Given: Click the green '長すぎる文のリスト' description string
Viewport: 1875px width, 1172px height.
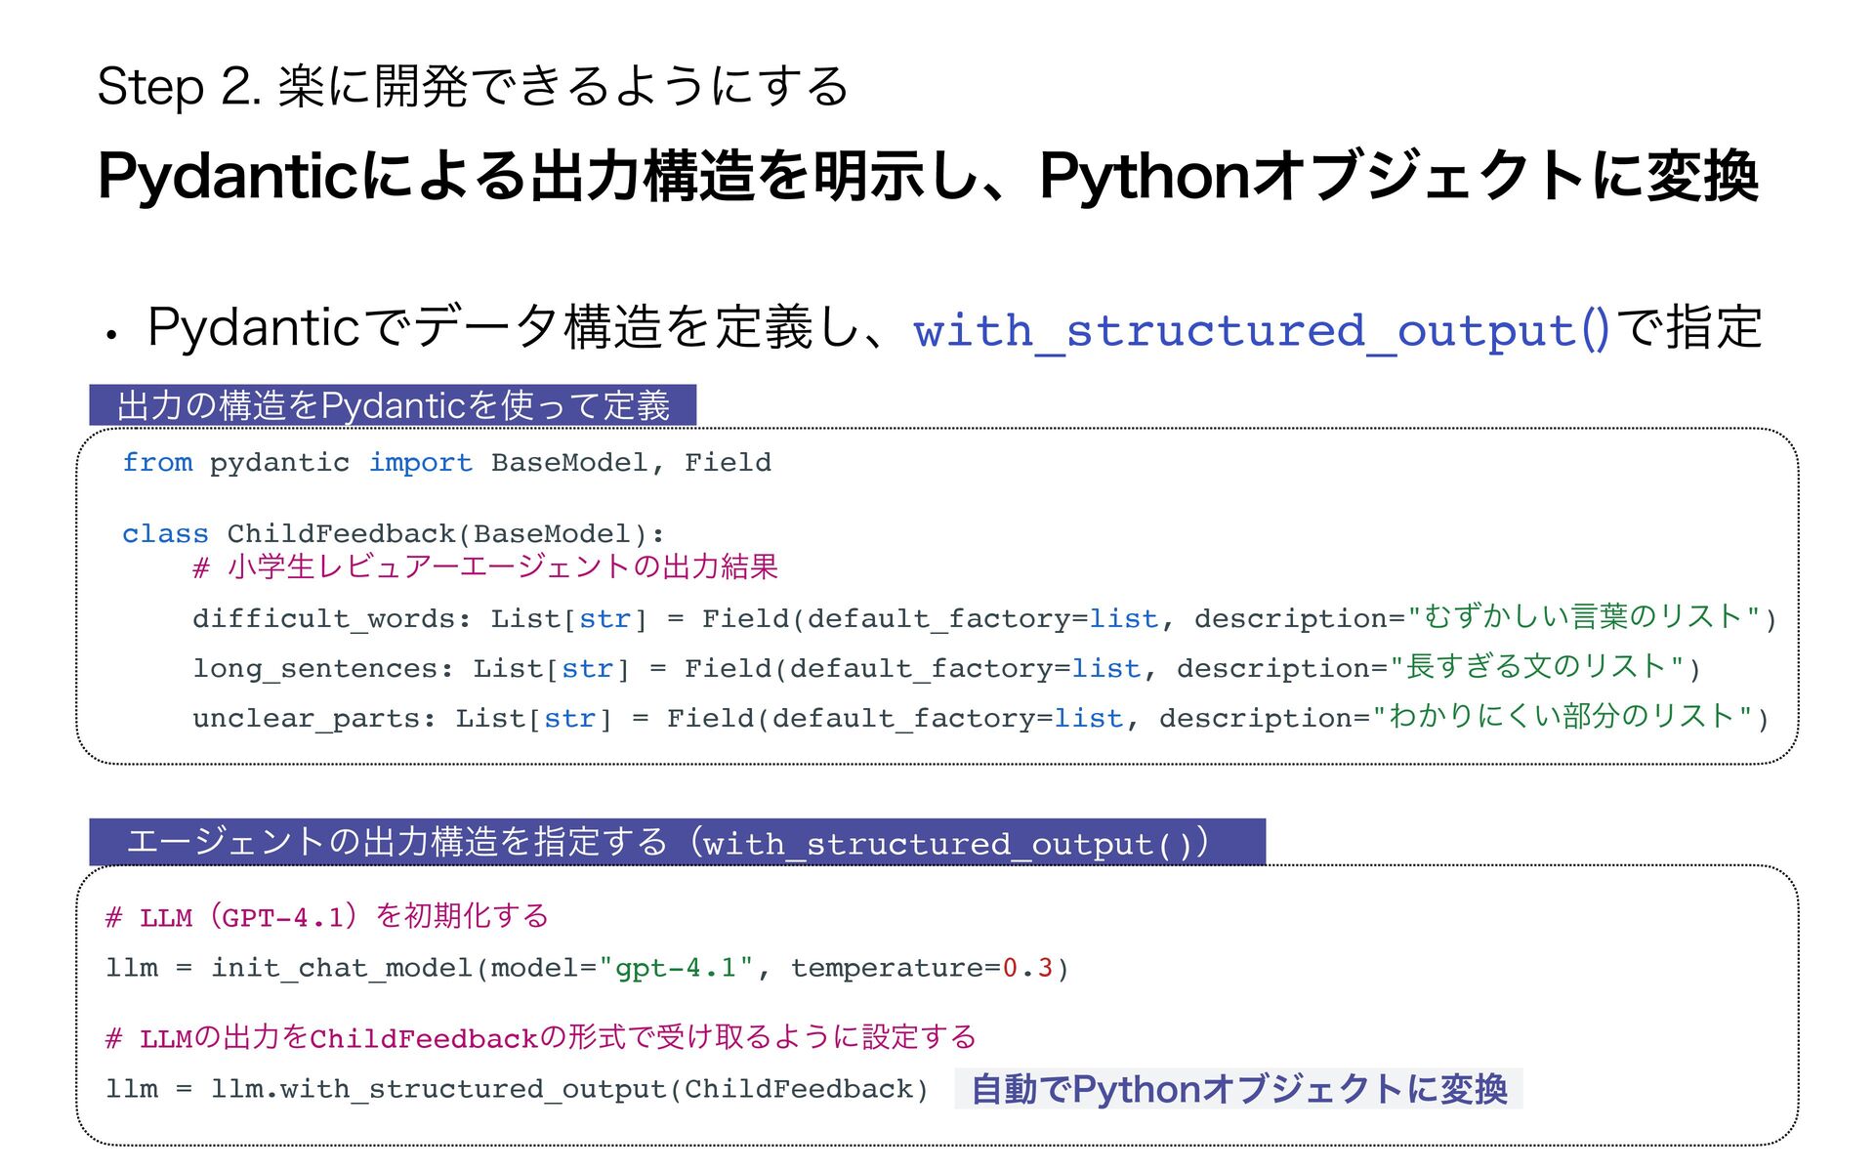Looking at the screenshot, I should click(x=1537, y=667).
